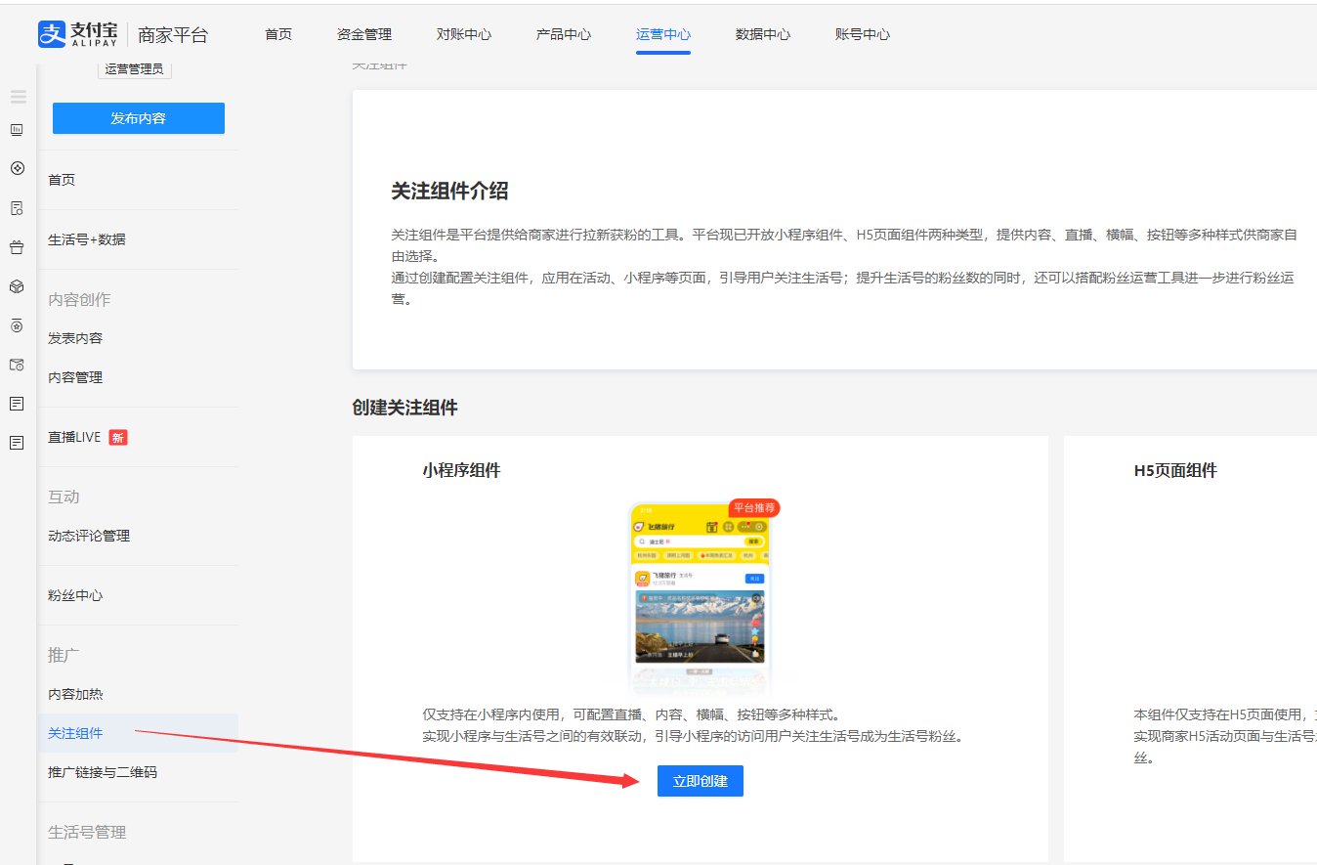
Task: Switch to the 对账中心 tab
Action: [x=464, y=34]
